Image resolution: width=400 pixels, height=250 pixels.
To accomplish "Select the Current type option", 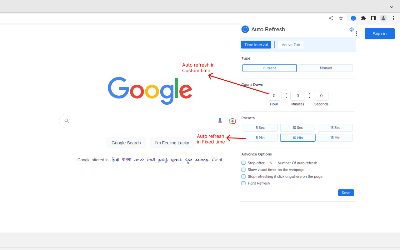I will [x=269, y=68].
